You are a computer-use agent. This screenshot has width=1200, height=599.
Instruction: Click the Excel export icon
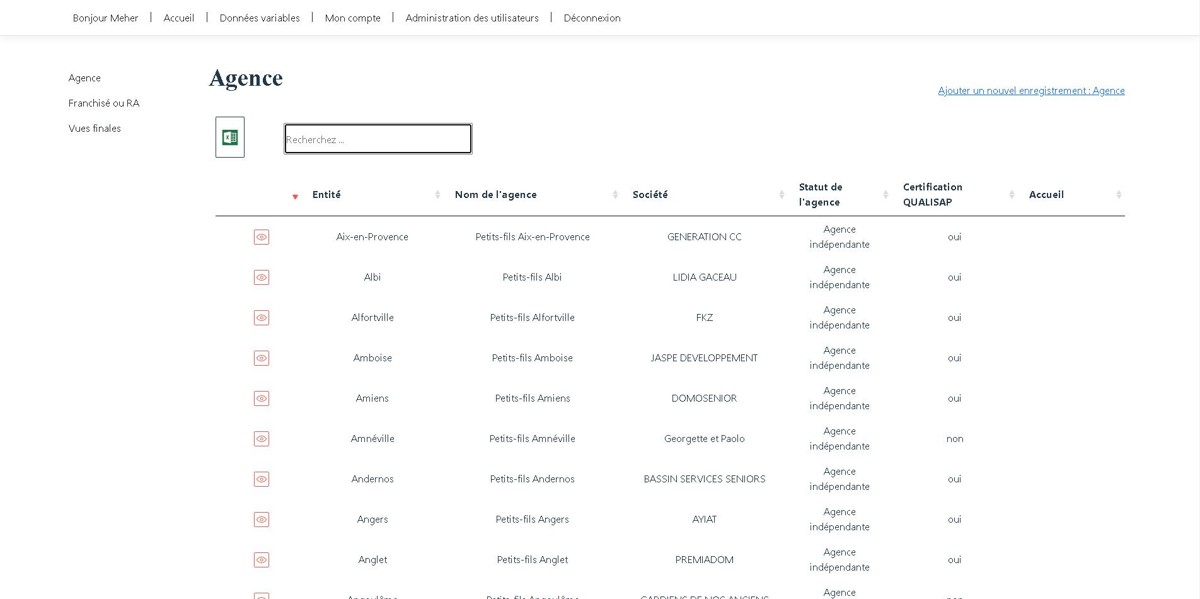[x=229, y=137]
